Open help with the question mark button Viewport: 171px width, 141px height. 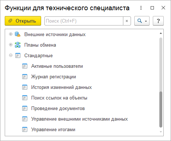158,21
